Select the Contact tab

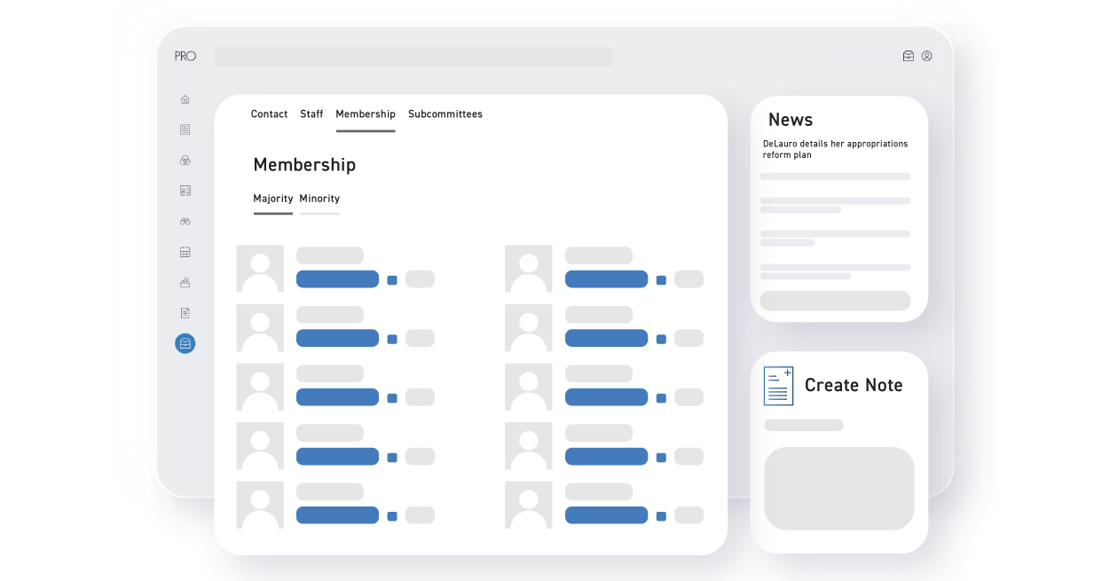pyautogui.click(x=269, y=114)
